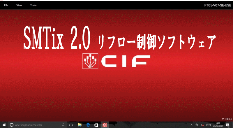Click the muted volume tray icon
The height and width of the screenshot is (128, 233).
click(202, 125)
